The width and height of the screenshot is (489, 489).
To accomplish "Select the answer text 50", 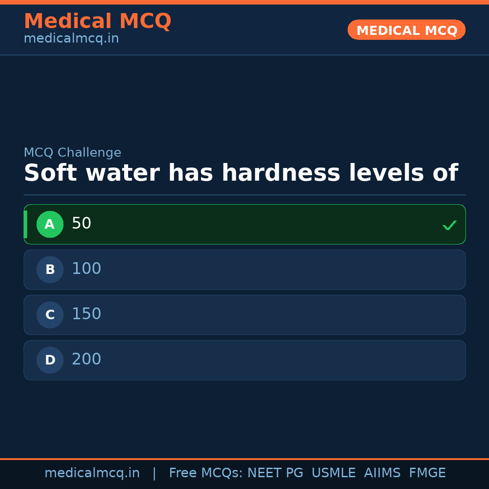I will click(81, 224).
